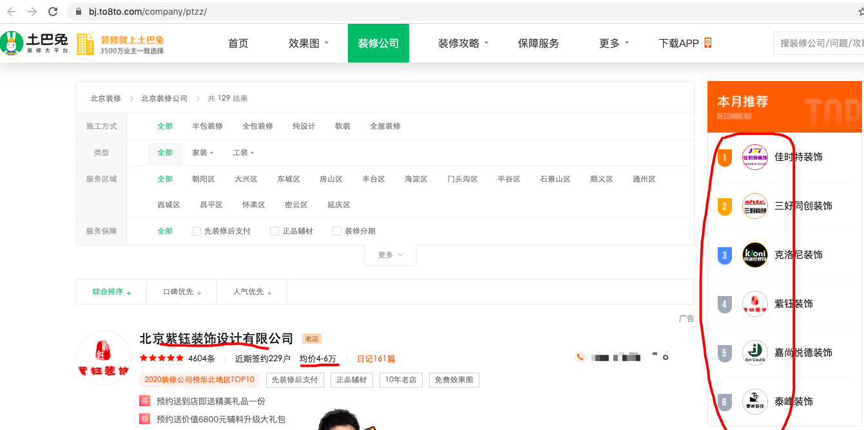Image resolution: width=864 pixels, height=430 pixels.
Task: Click the phone icon beside 下载APP
Action: click(708, 43)
